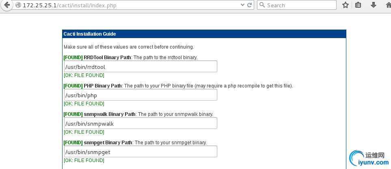Reload the current page
The height and width of the screenshot is (169, 391).
pyautogui.click(x=249, y=5)
